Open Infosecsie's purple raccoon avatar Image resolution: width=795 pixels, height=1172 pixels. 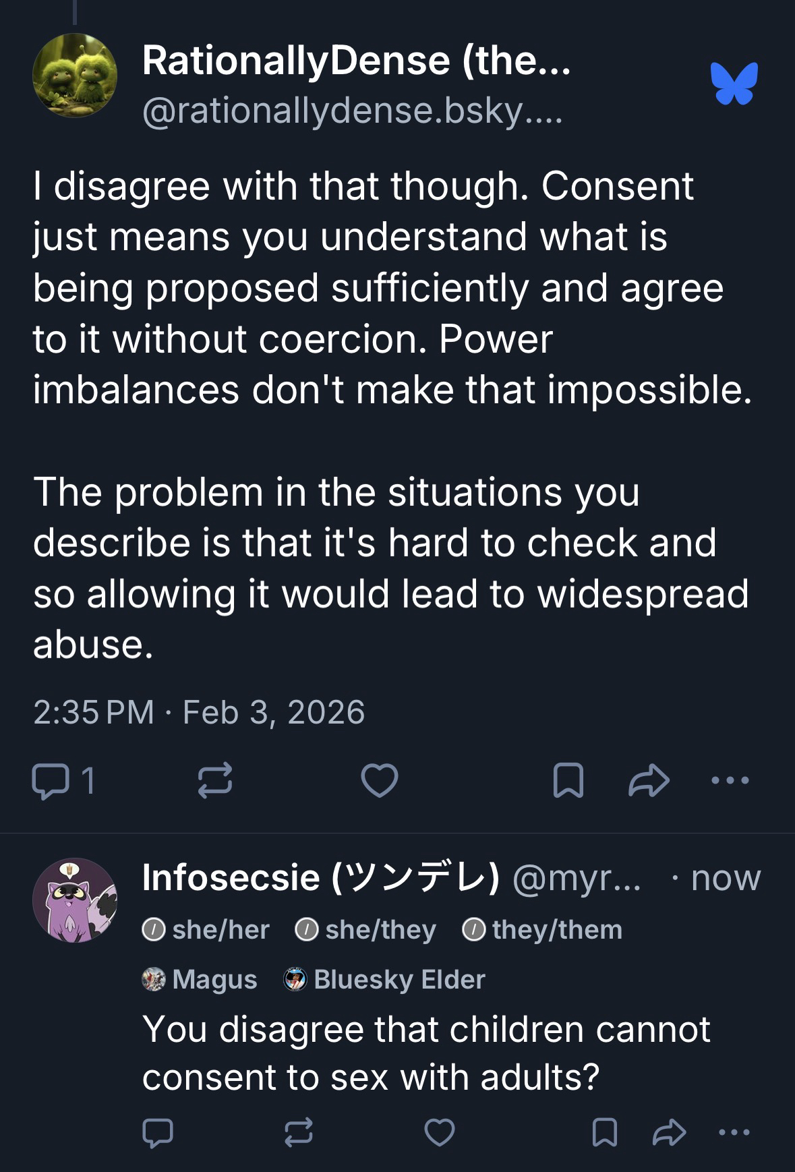pyautogui.click(x=75, y=900)
